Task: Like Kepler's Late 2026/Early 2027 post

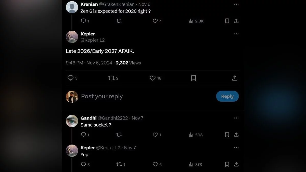Action: (152, 78)
